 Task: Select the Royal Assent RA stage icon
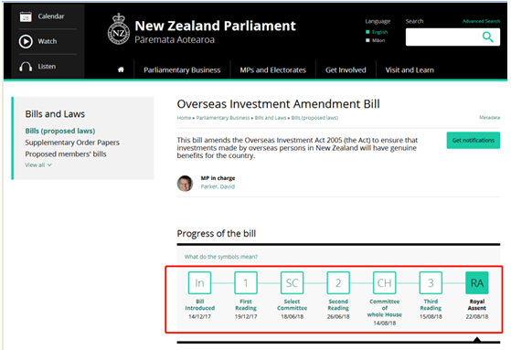pos(477,283)
